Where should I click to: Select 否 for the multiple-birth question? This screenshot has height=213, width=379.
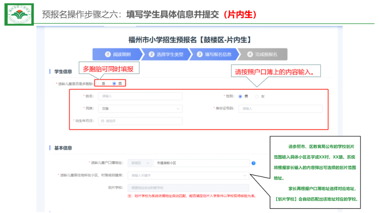pyautogui.click(x=114, y=84)
